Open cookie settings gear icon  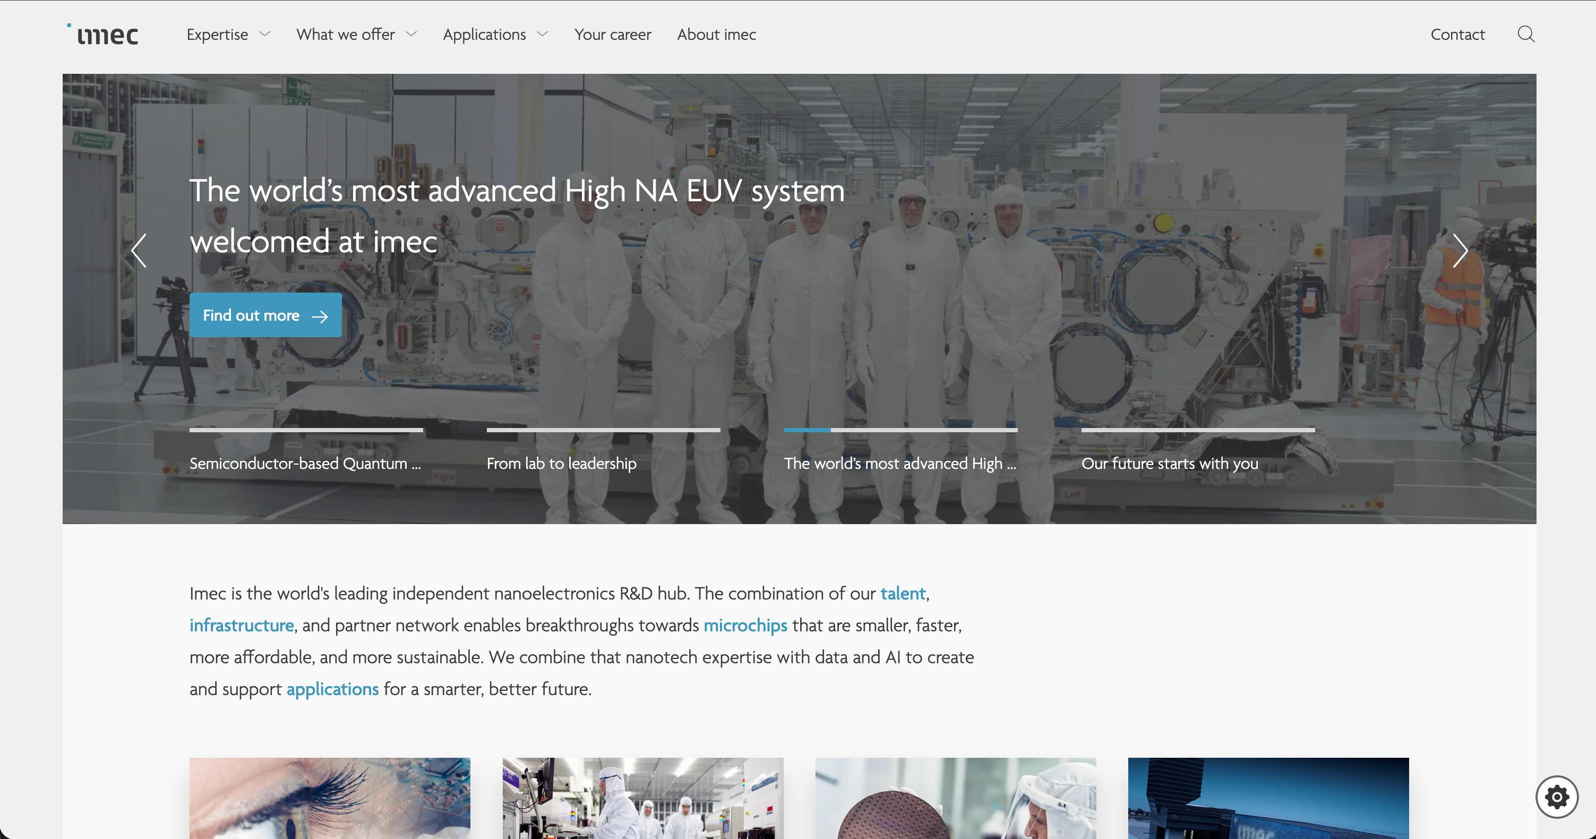coord(1556,797)
